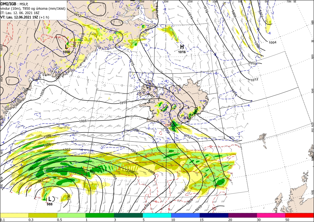
Task: Click the blue 10–15 legend swatch
Action: 186,215
